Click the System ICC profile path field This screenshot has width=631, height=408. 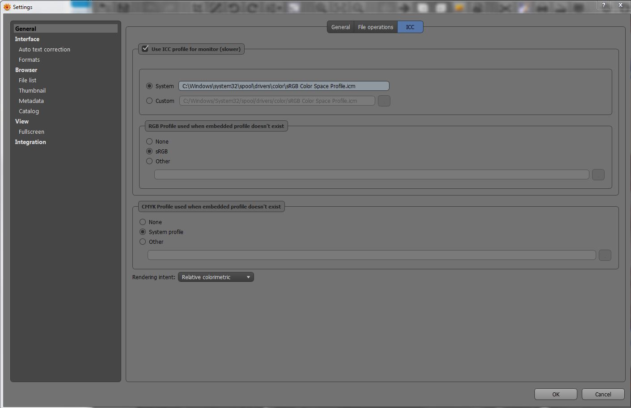tap(284, 86)
